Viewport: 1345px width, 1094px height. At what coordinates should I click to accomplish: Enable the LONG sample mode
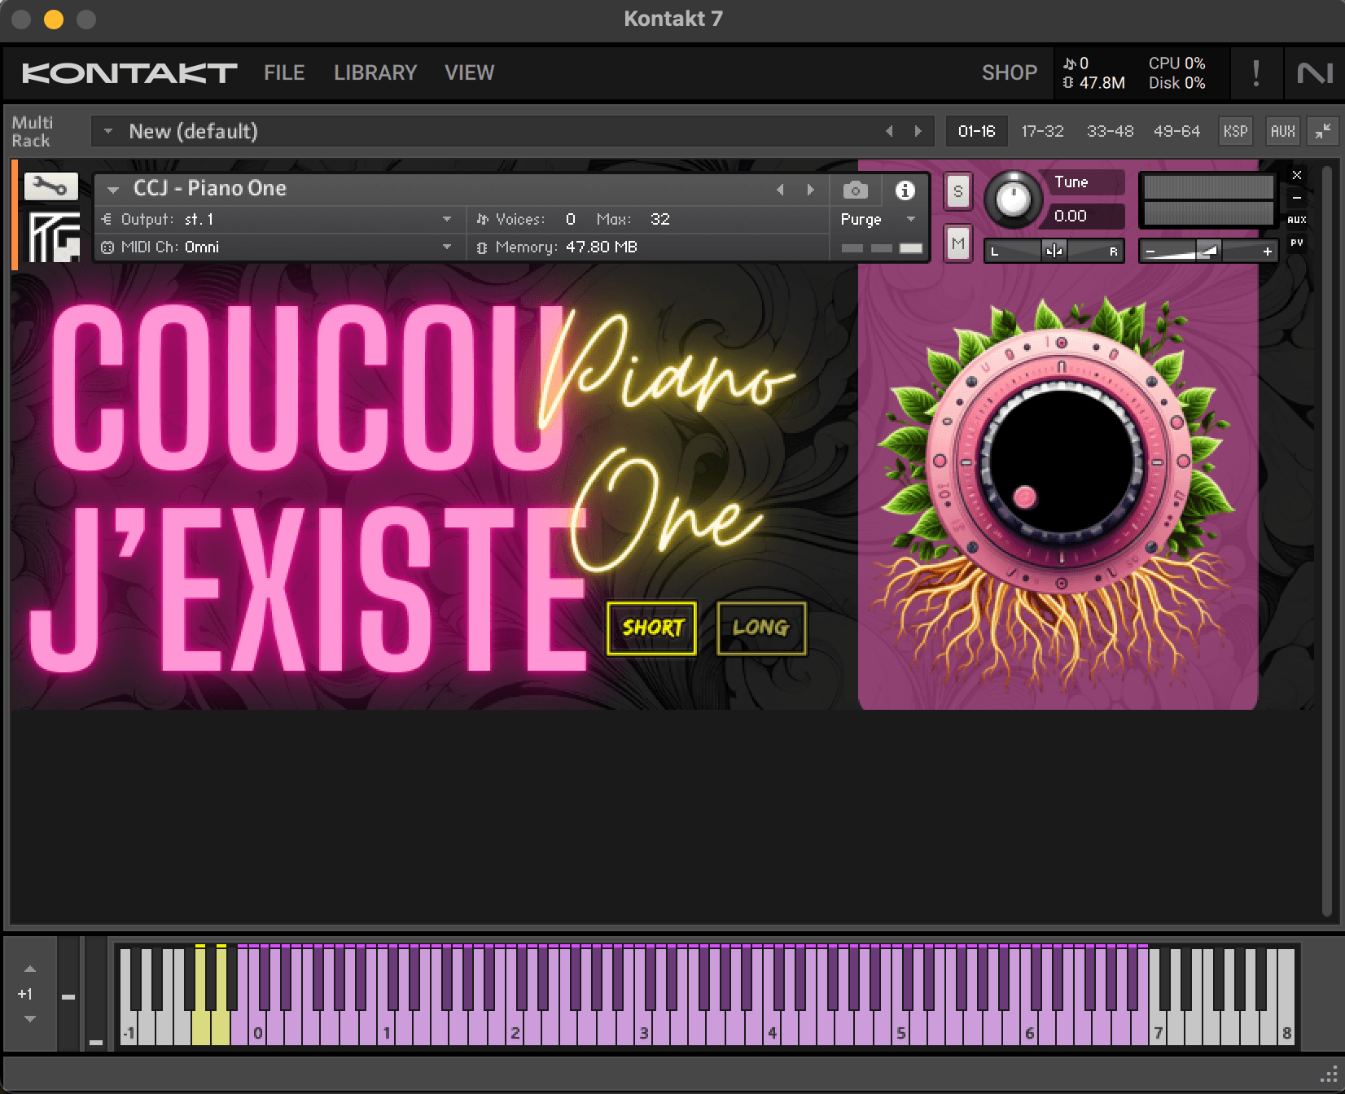[760, 628]
